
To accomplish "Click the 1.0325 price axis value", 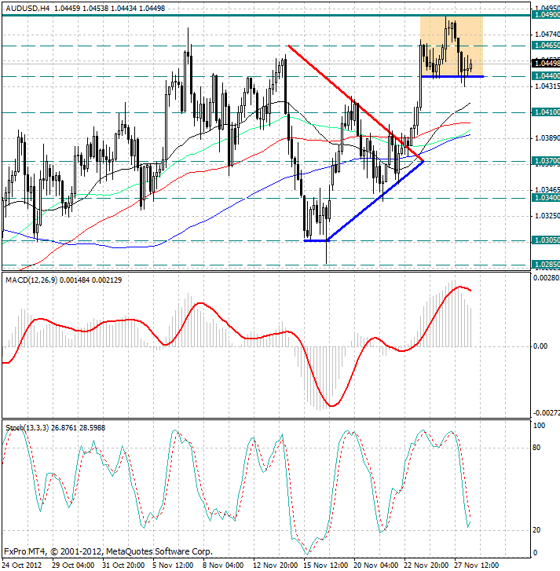I will (x=547, y=216).
